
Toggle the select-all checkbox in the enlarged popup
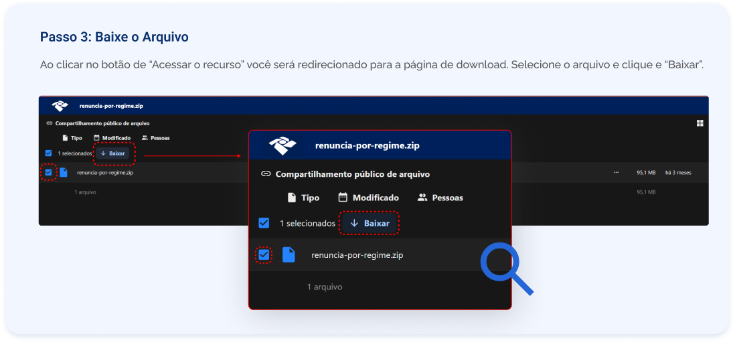click(264, 223)
